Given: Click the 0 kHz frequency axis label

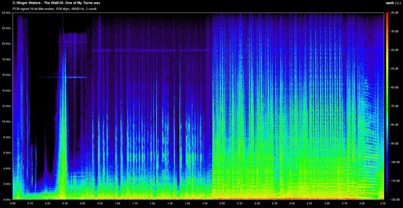Looking at the screenshot, I should (7, 199).
